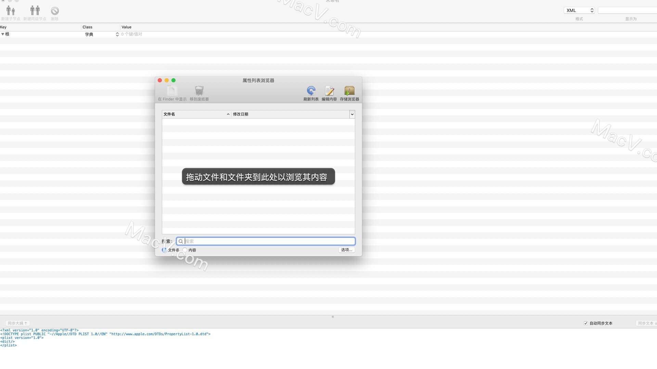This screenshot has height=369, width=657.
Task: Close the 属性列表浏览器 window
Action: pos(160,80)
